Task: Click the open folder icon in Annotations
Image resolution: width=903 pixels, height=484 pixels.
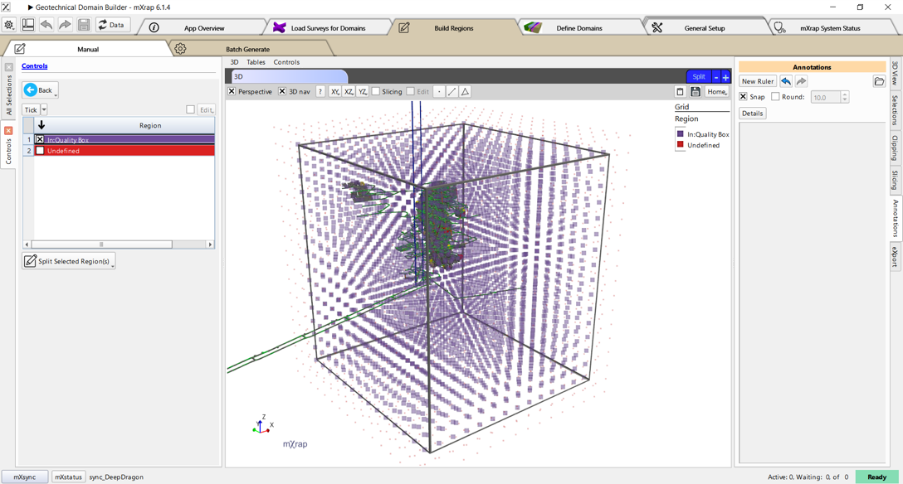Action: [x=879, y=81]
